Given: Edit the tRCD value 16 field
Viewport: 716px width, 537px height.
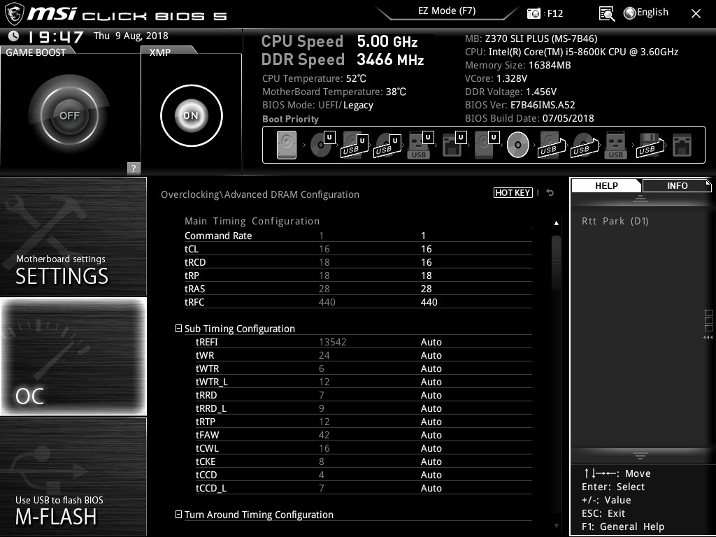Looking at the screenshot, I should point(426,262).
